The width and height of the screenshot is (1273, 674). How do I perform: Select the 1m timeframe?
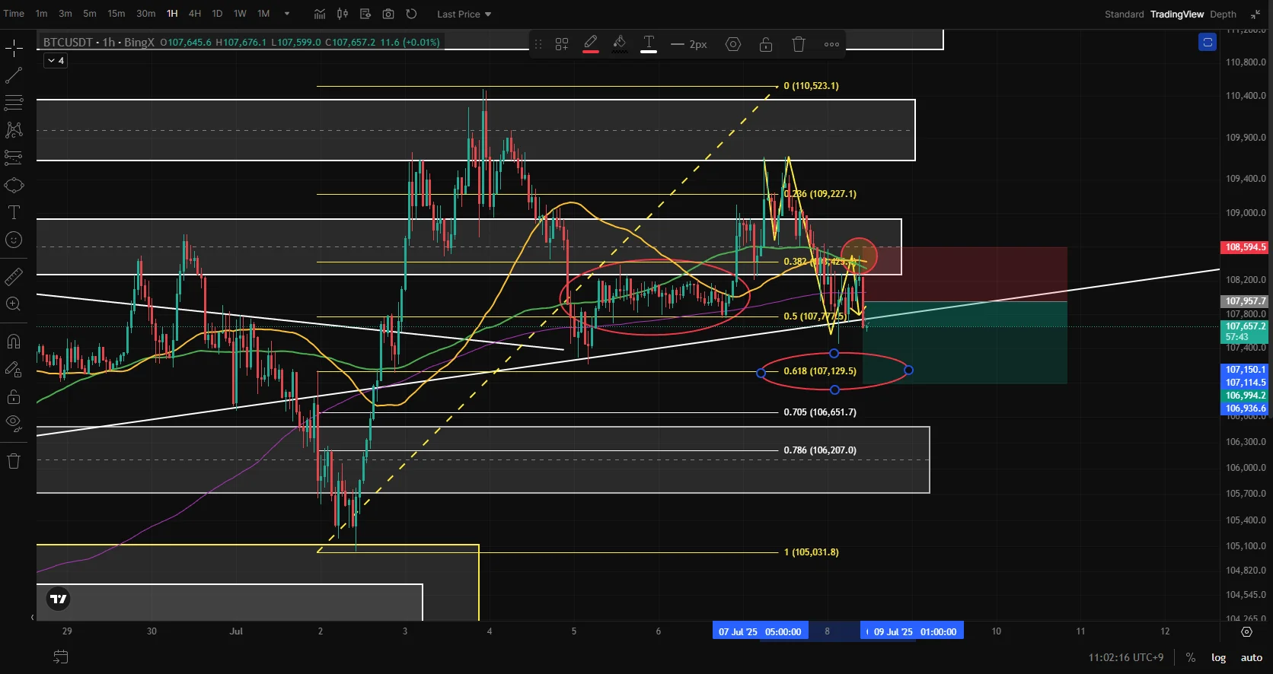[42, 14]
